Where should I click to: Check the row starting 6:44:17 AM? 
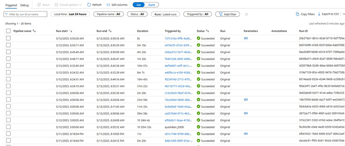(8, 59)
